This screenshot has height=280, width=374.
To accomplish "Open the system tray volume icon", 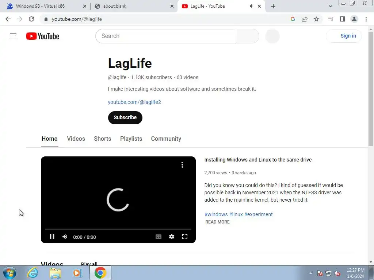I will coord(337,273).
